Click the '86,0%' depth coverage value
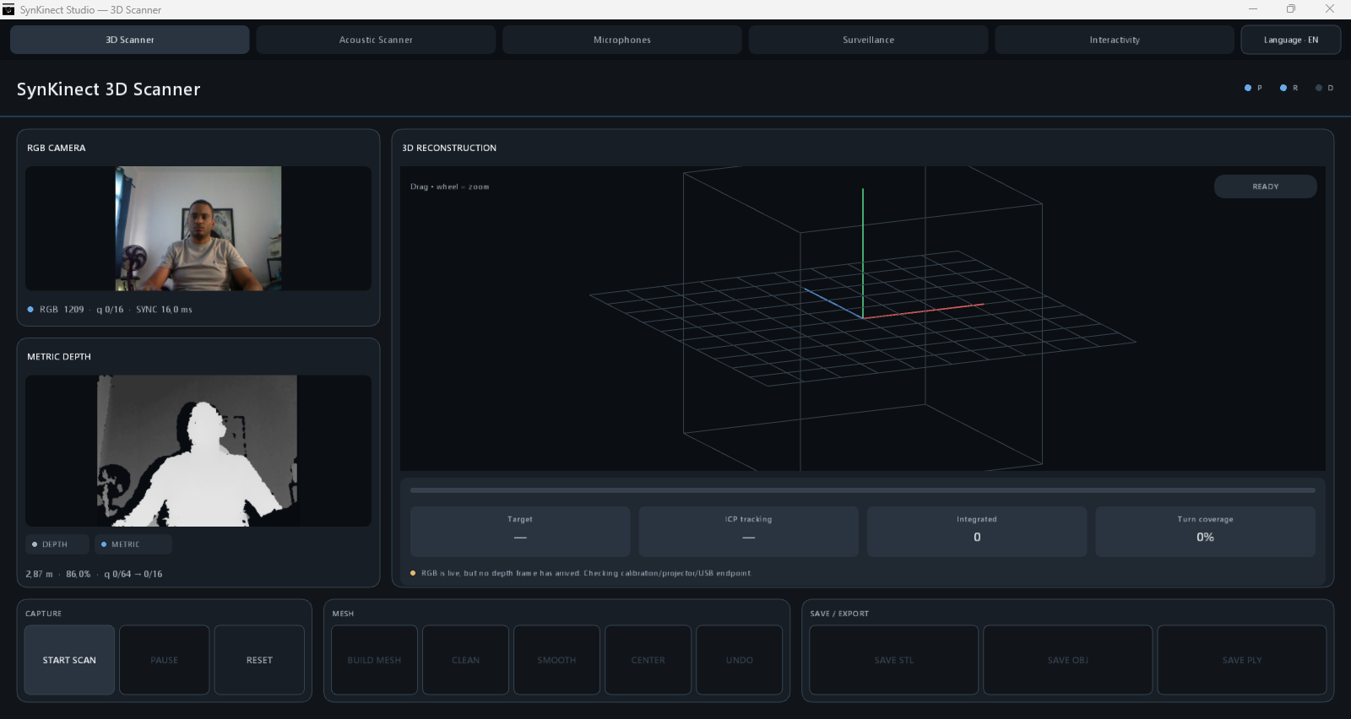The image size is (1351, 719). tap(79, 574)
